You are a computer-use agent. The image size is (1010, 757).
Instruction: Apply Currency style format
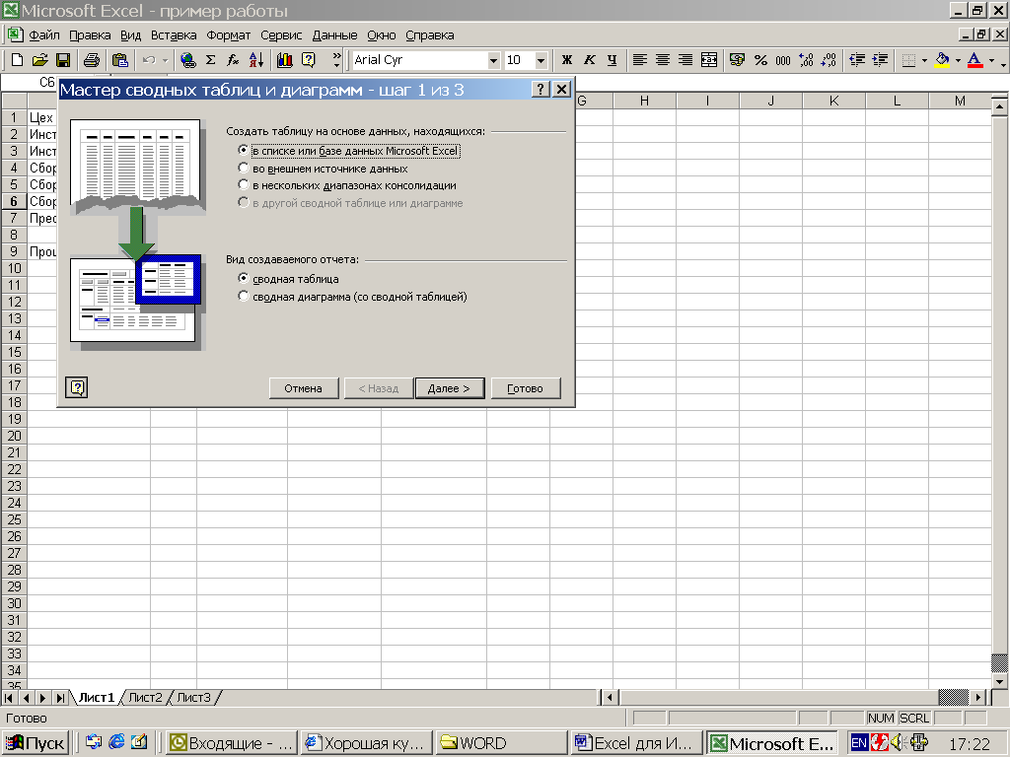[737, 60]
